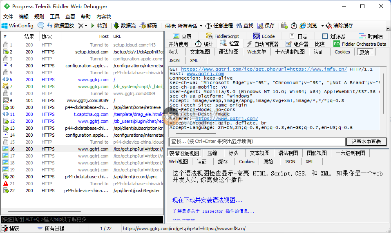
Task: Select the request 标头 headers tab
Action: [x=174, y=52]
